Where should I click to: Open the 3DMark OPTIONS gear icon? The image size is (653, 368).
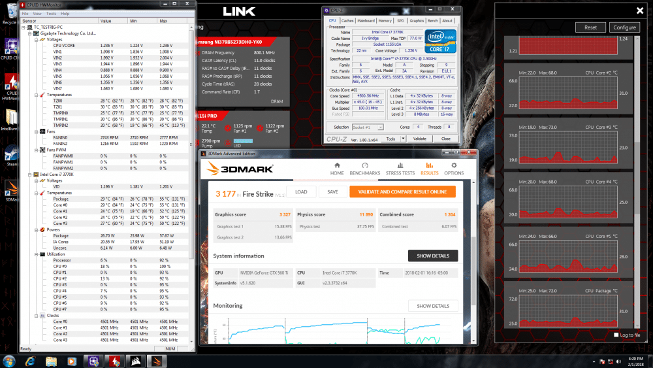(454, 165)
